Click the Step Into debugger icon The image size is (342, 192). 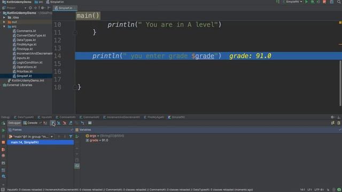59,123
